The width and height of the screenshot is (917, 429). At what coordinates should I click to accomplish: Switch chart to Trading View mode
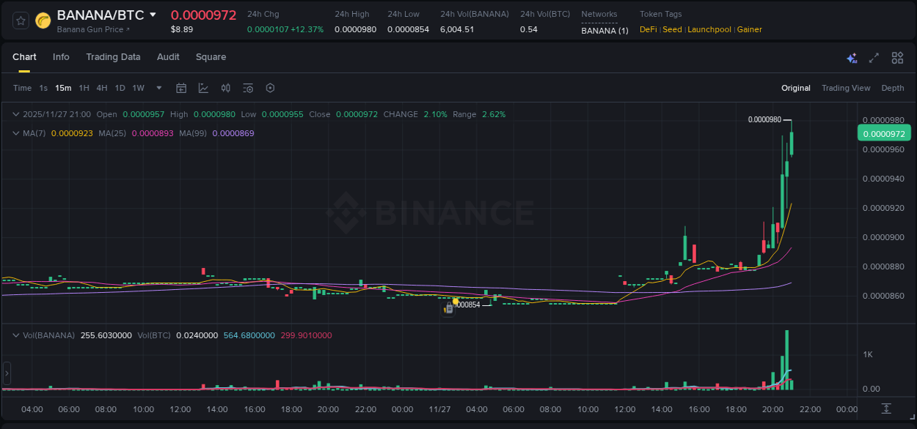coord(846,88)
